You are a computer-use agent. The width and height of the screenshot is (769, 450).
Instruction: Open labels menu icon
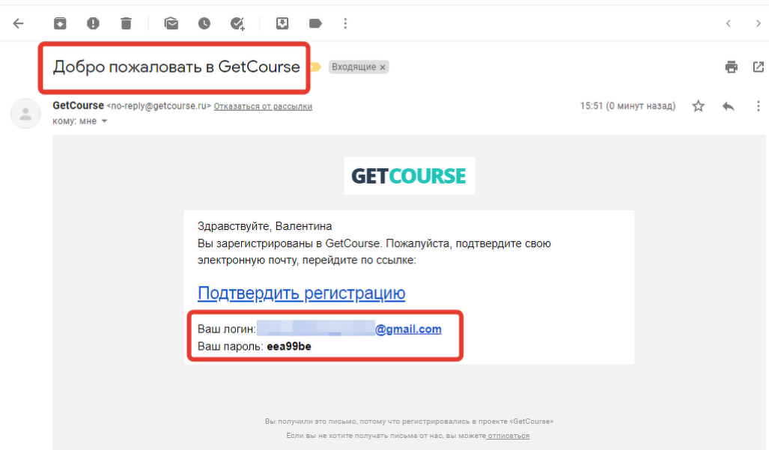(x=315, y=23)
